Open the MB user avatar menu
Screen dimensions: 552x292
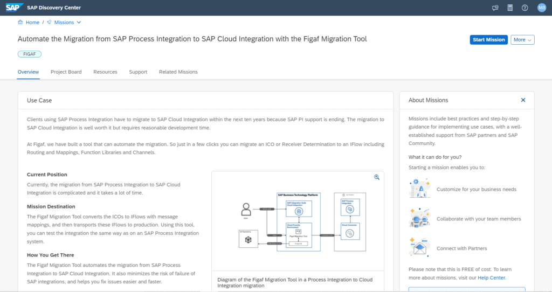pyautogui.click(x=541, y=8)
